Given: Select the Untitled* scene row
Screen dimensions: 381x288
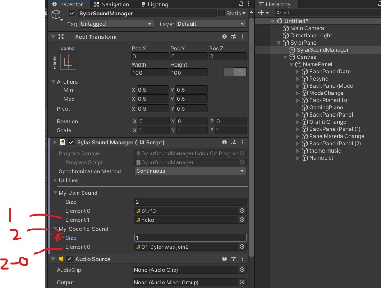Looking at the screenshot, I should tap(318, 21).
